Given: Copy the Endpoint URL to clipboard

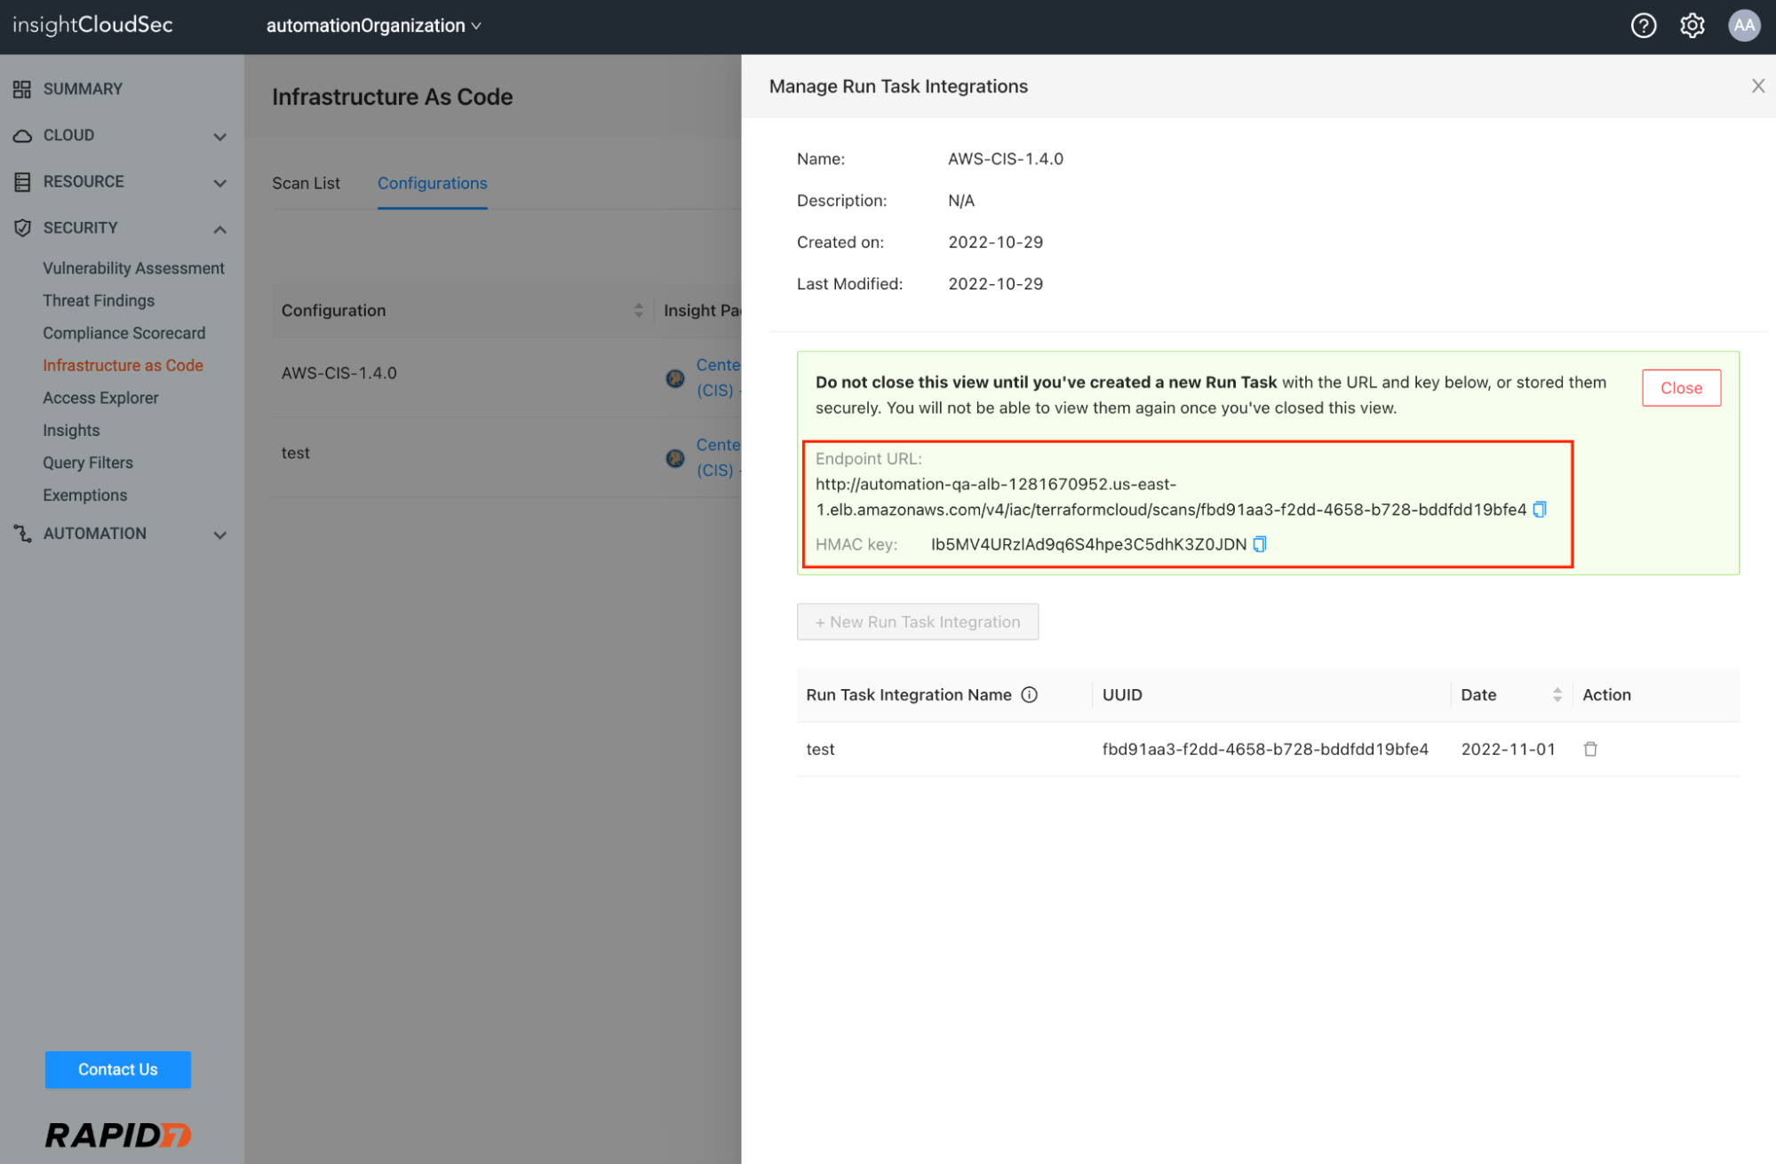Looking at the screenshot, I should [x=1540, y=510].
